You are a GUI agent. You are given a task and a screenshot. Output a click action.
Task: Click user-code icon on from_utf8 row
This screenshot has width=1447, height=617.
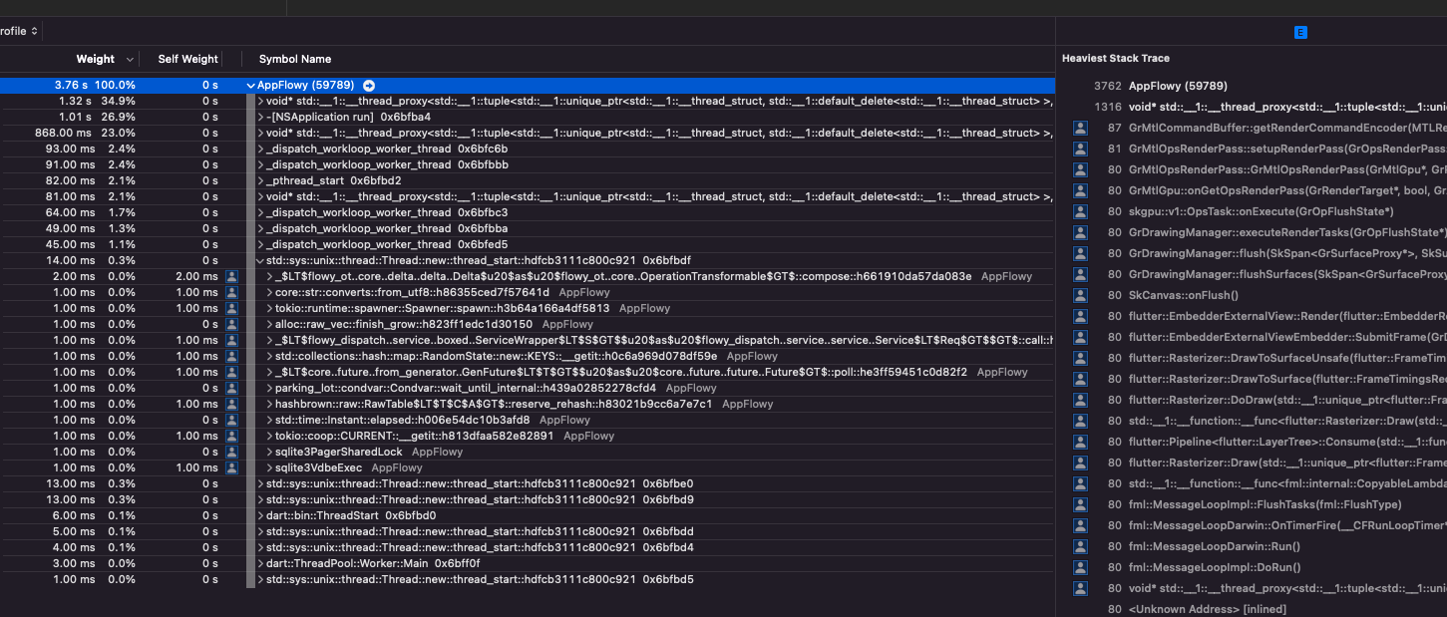[x=231, y=292]
